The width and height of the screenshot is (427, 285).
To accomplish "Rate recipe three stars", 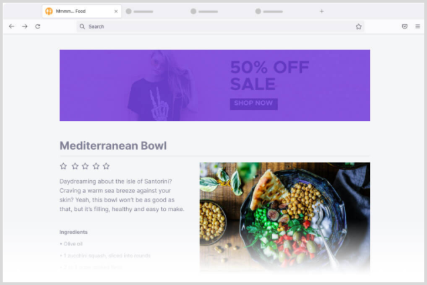I will [85, 166].
